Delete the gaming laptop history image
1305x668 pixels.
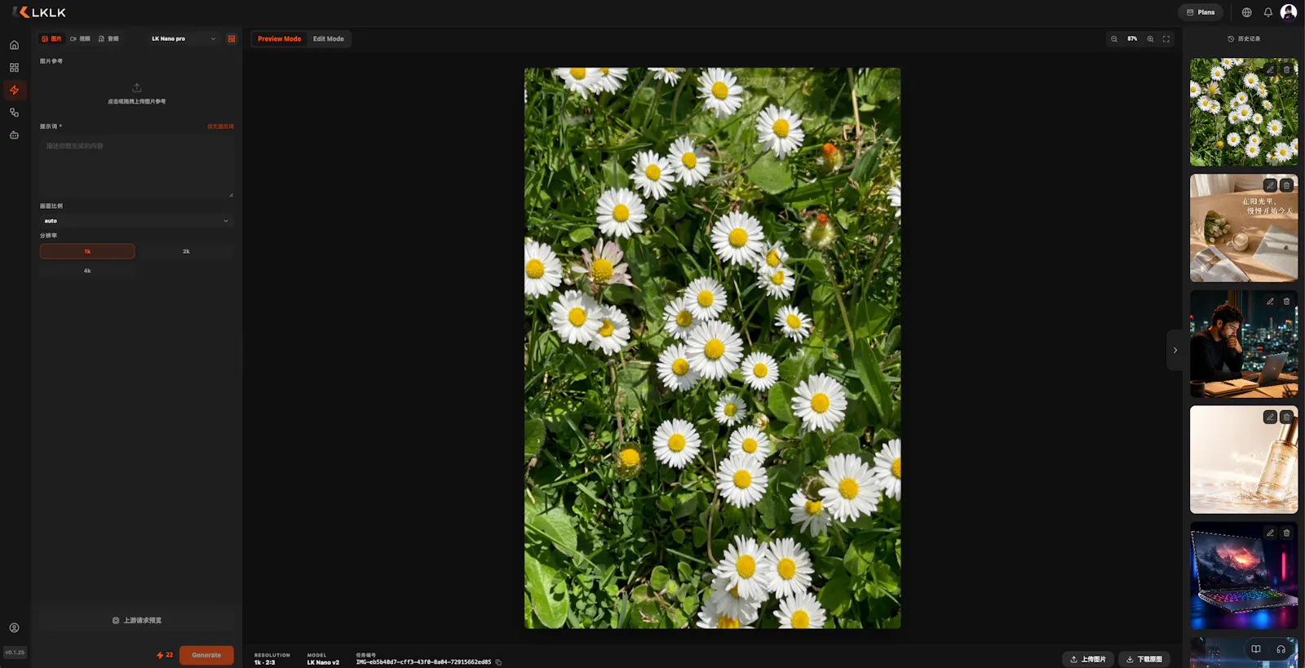(x=1286, y=533)
